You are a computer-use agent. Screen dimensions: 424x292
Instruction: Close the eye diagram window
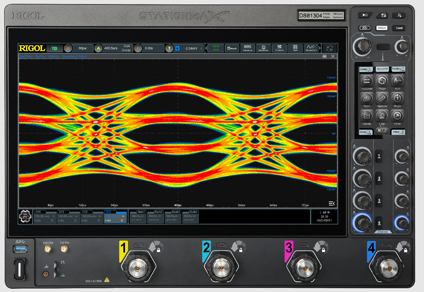[333, 56]
